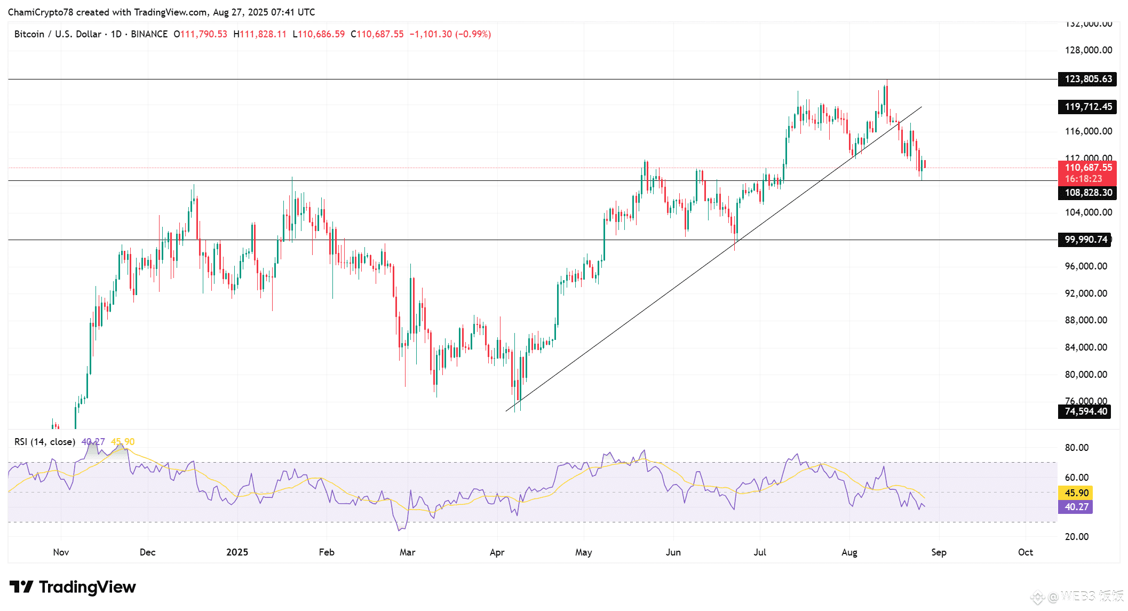Click the 2025 marker on time axis
The image size is (1128, 611).
[237, 552]
